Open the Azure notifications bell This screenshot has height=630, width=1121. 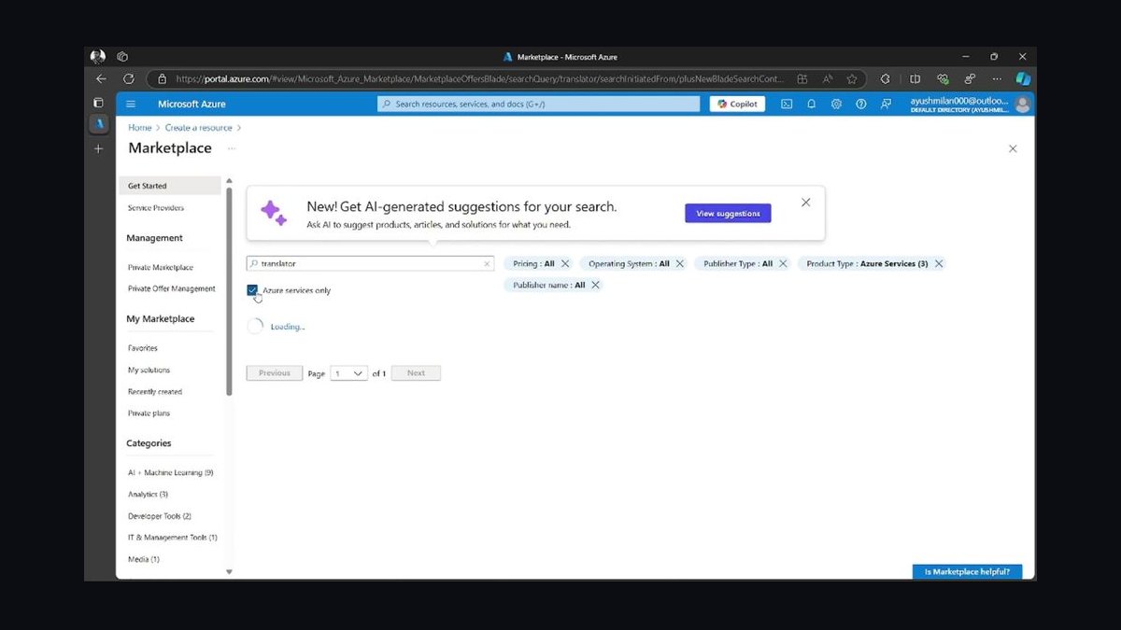pos(812,104)
